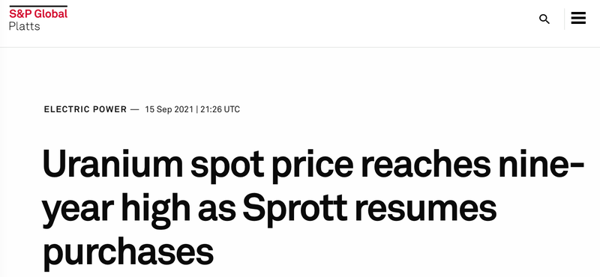The height and width of the screenshot is (277, 600).
Task: Click the article headline first line
Action: click(313, 164)
